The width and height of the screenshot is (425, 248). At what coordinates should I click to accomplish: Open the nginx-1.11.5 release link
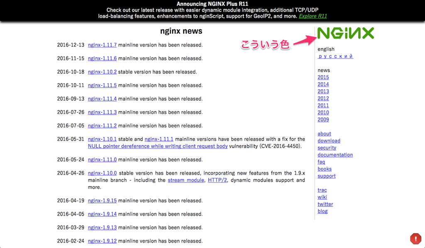[x=102, y=85]
